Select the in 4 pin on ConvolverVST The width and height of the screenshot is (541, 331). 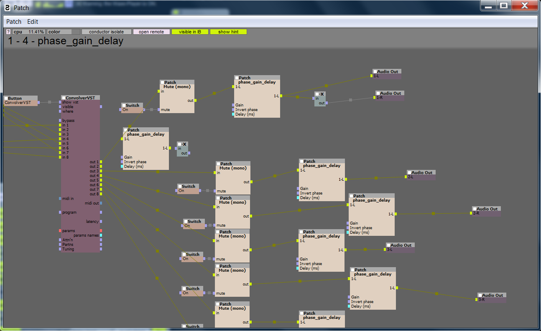click(60, 139)
